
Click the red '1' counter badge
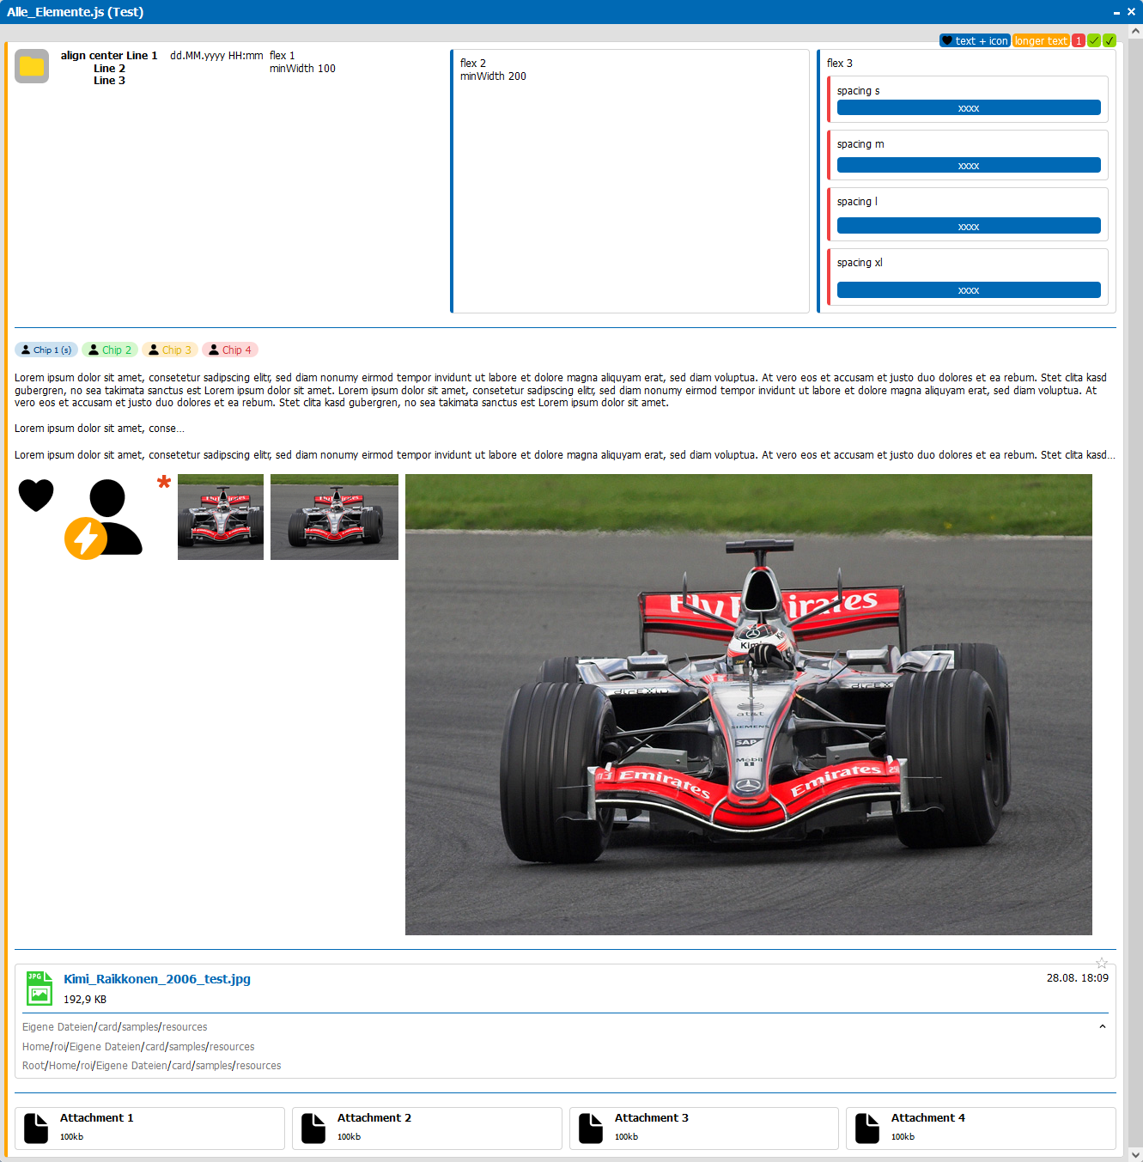(1079, 40)
